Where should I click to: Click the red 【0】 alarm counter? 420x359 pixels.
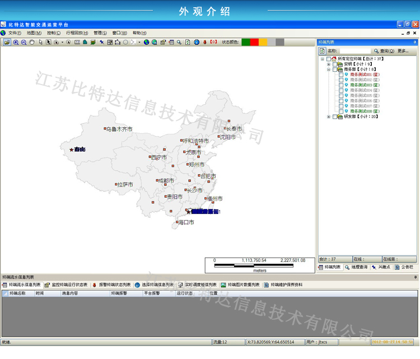(x=213, y=42)
